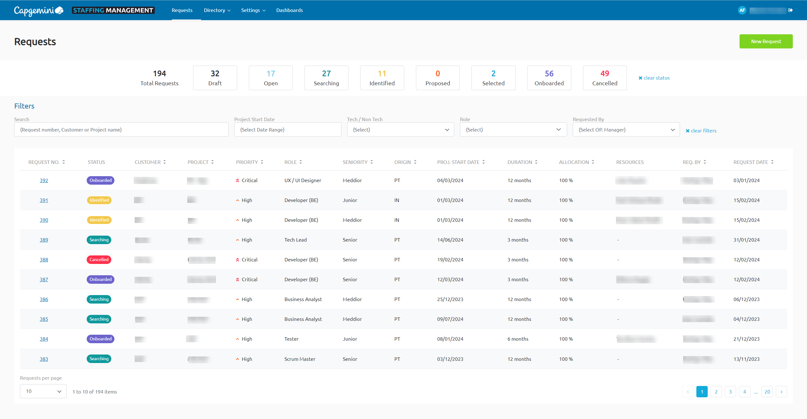807x419 pixels.
Task: Sort table by Priority column arrows
Action: (x=262, y=162)
